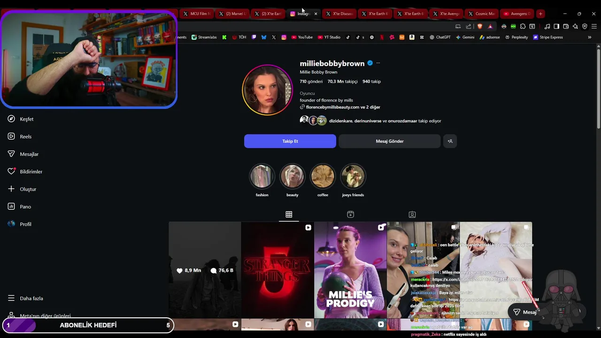
Task: Click dizidenkare mutual follower name
Action: click(340, 121)
